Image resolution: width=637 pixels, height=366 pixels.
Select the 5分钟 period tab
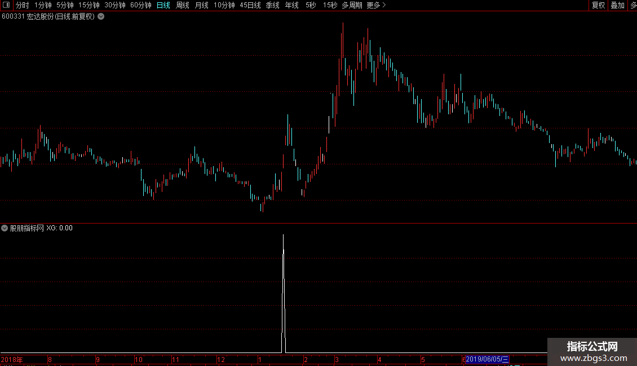65,5
